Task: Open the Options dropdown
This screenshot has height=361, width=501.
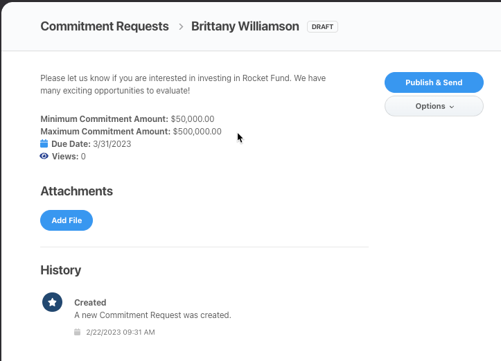Action: [434, 106]
